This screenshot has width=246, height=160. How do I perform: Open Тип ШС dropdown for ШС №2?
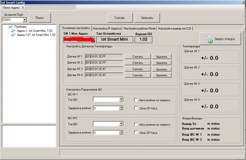click(x=121, y=124)
